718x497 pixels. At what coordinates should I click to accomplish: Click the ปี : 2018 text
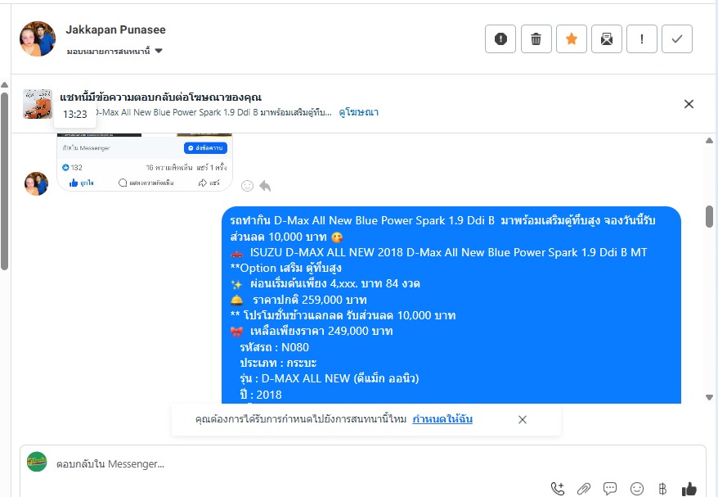[261, 395]
